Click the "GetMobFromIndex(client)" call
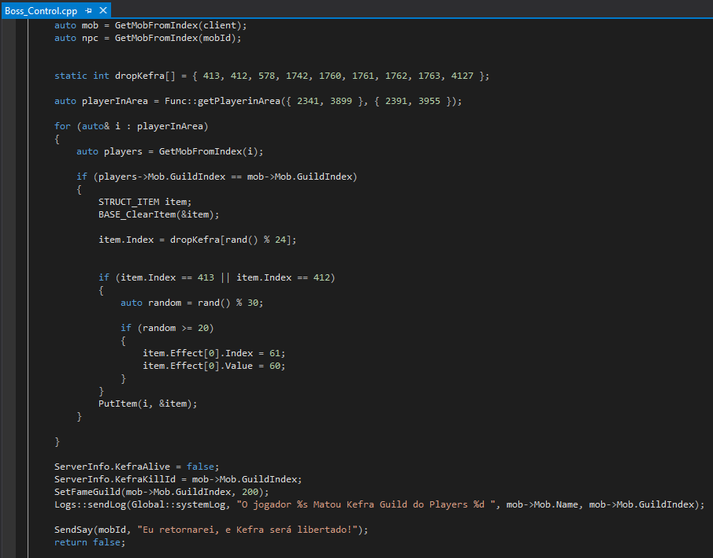Viewport: 713px width, 558px height. click(x=179, y=25)
